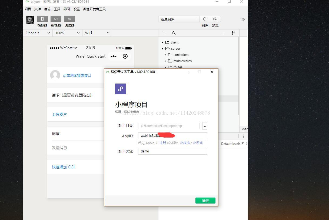The height and width of the screenshot is (220, 329).
Task: Click the simulator three-dots menu capsule icon
Action: coord(114,56)
